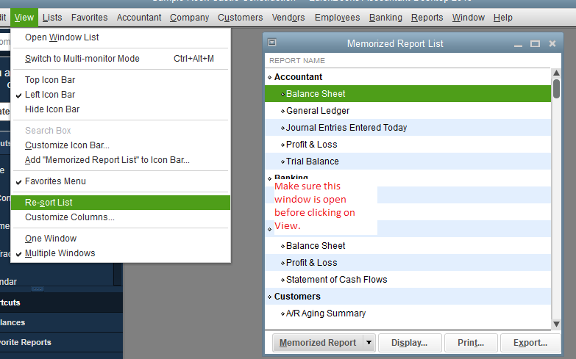The width and height of the screenshot is (576, 359).
Task: Open the Accountant menu
Action: pyautogui.click(x=139, y=18)
